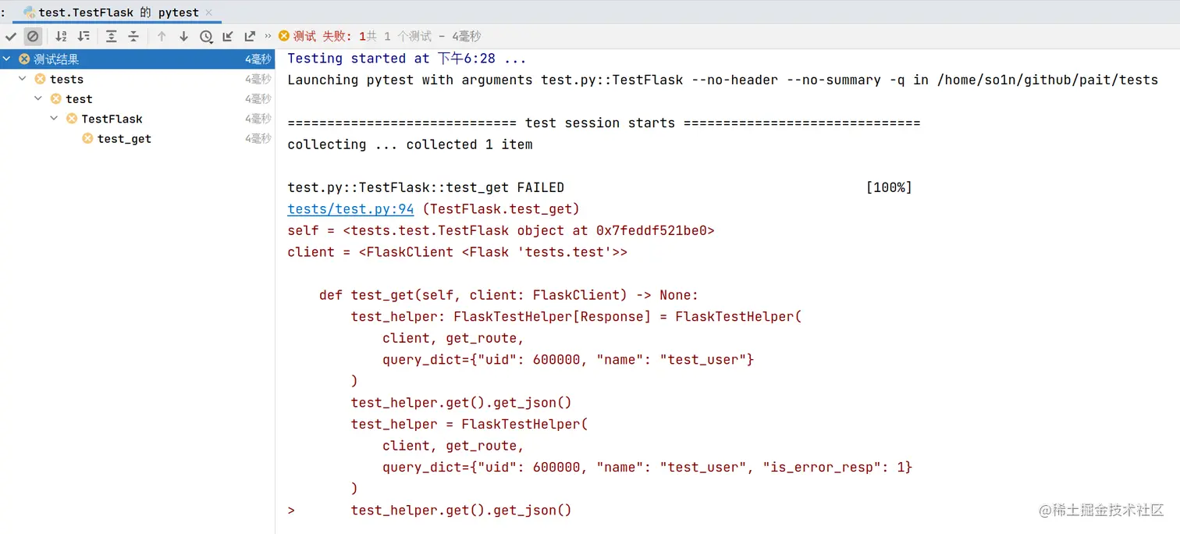The height and width of the screenshot is (534, 1180).
Task: Open the tests/test.py:94 link
Action: click(350, 208)
